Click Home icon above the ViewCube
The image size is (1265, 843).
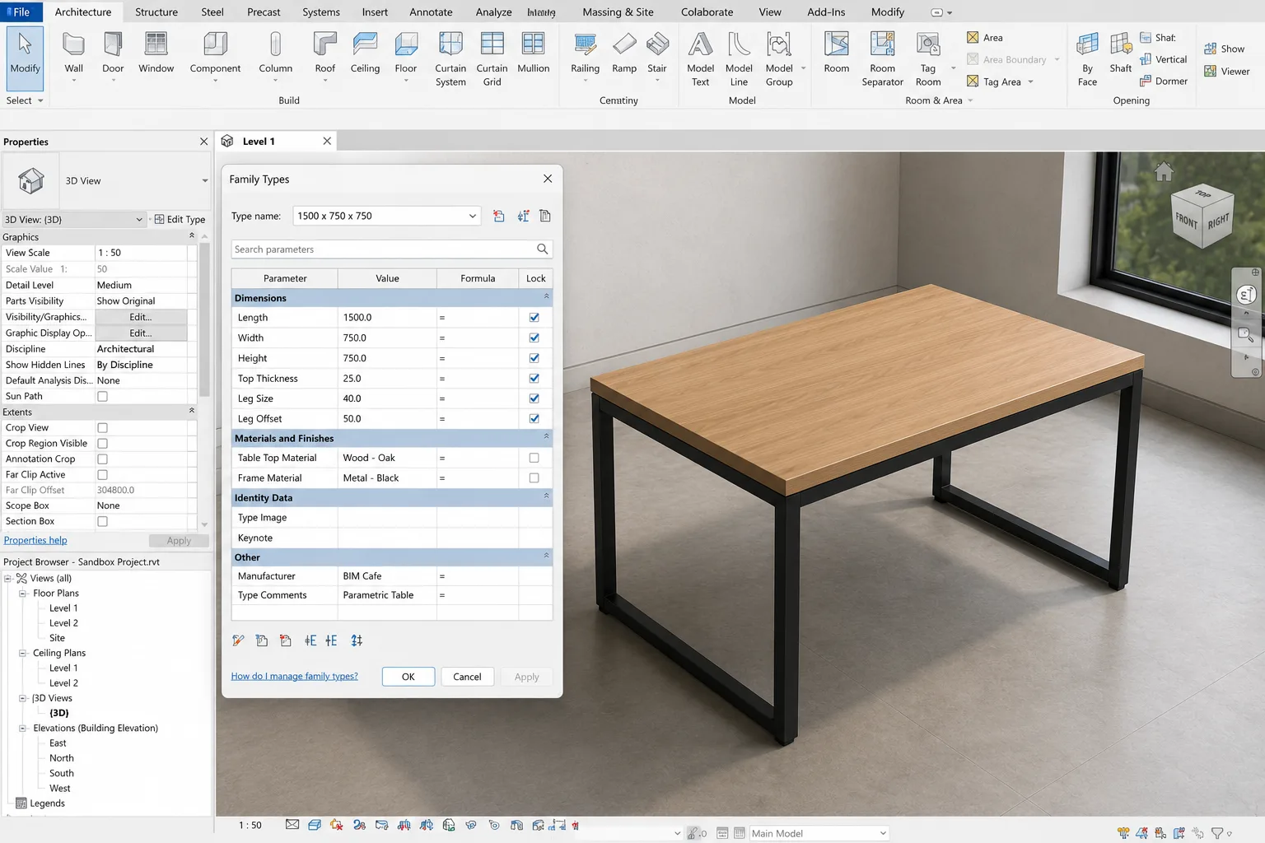[1164, 171]
